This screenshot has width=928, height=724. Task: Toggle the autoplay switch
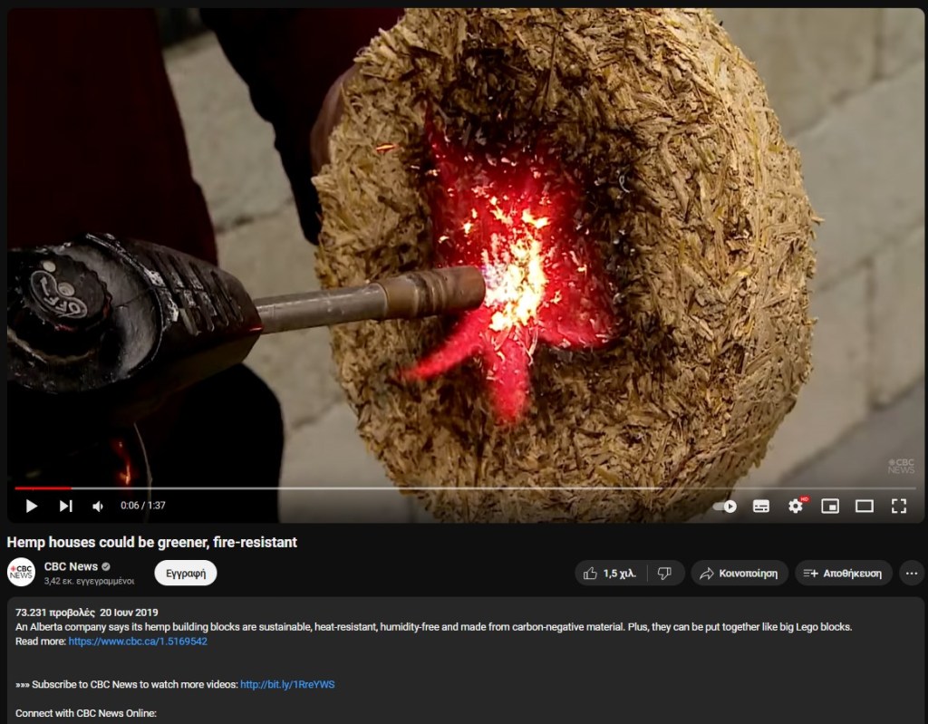(725, 506)
